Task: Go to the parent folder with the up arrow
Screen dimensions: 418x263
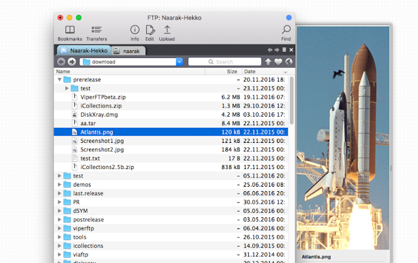Action: click(x=268, y=62)
